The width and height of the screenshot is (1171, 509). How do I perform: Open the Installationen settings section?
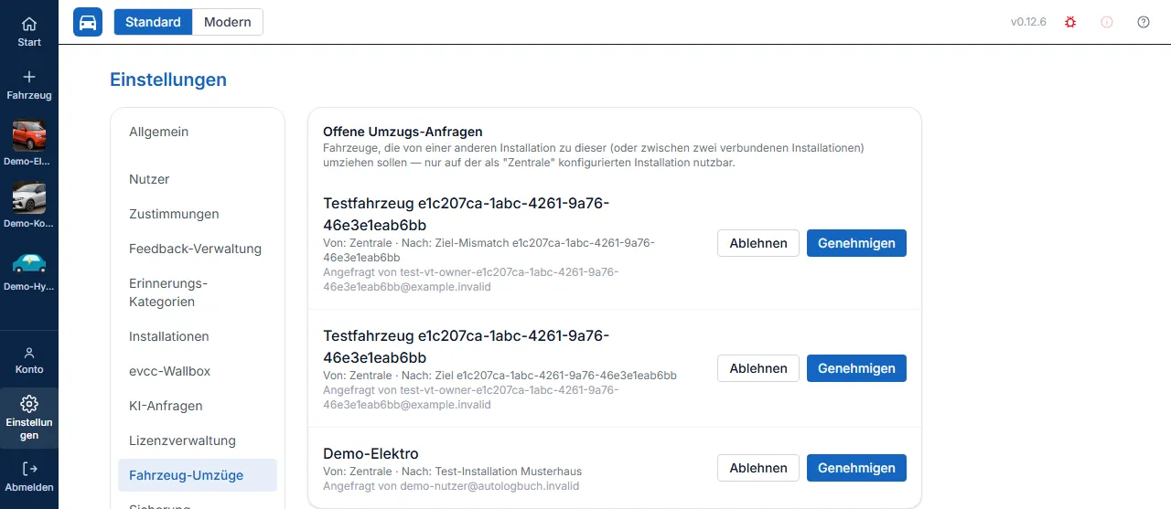coord(198,336)
